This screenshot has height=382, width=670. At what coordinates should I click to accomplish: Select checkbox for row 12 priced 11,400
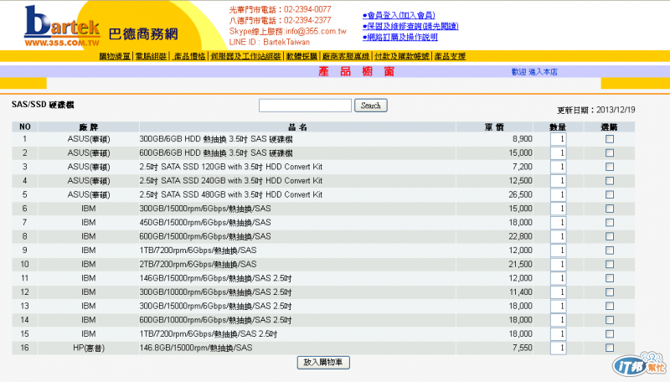pos(610,292)
